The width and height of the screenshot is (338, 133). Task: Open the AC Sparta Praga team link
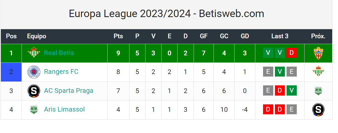pos(69,91)
